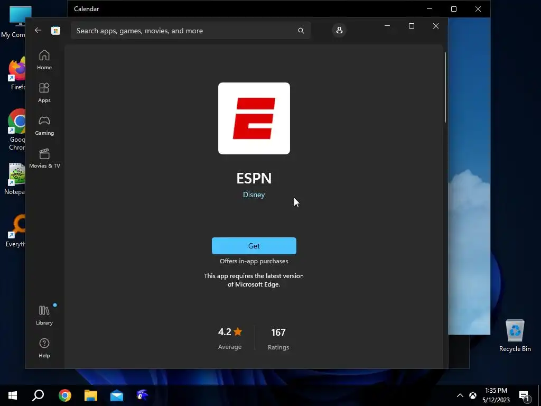
Task: Close the Microsoft Store window
Action: coord(436,26)
